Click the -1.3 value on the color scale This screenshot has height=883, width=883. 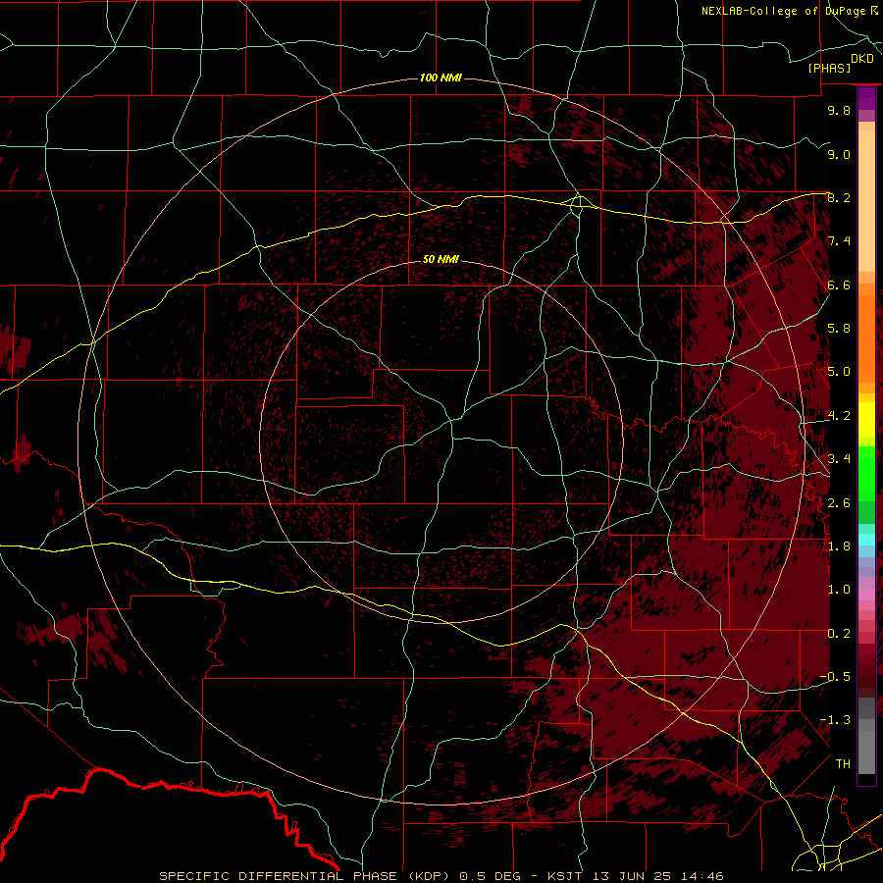coord(835,720)
